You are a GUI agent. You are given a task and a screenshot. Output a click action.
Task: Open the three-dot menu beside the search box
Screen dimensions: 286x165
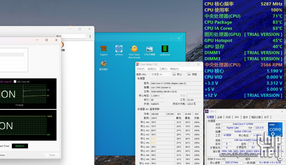(x=90, y=37)
